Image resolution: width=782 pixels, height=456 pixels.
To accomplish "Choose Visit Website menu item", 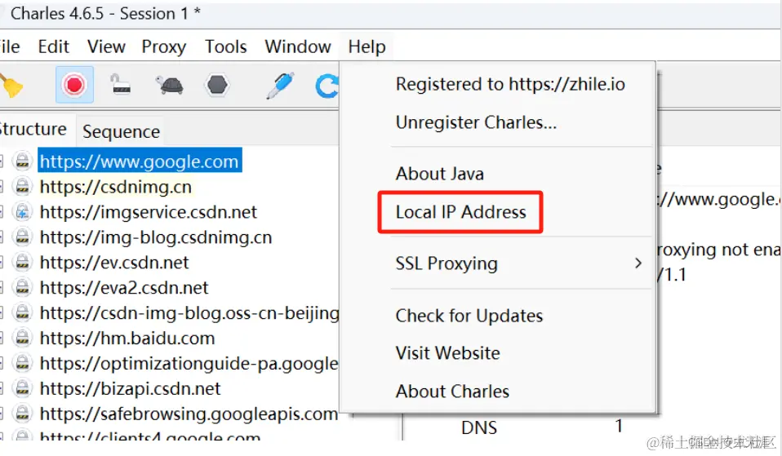I will click(448, 353).
